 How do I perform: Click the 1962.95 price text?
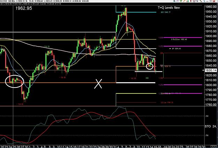click(x=24, y=8)
